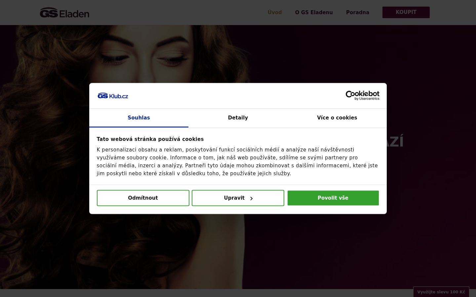The width and height of the screenshot is (476, 297).
Task: Select the Souhlas tab
Action: click(139, 118)
